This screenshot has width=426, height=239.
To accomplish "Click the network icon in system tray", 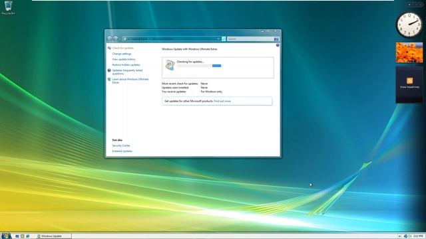I will [x=405, y=236].
